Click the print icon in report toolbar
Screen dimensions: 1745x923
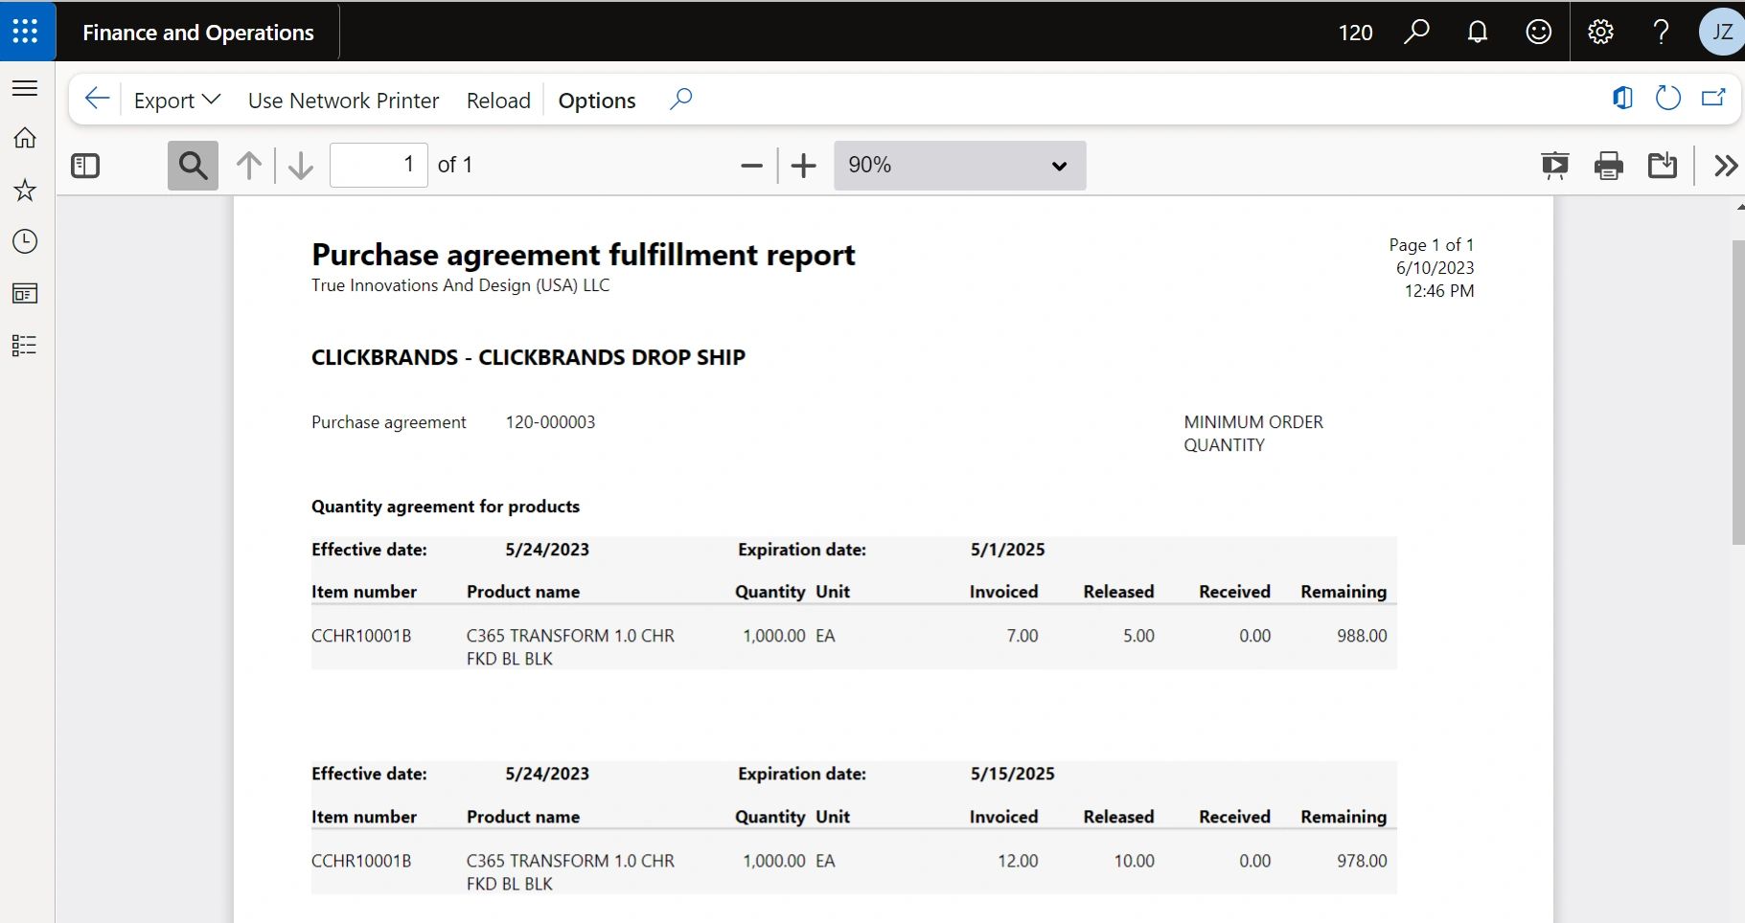coord(1608,166)
